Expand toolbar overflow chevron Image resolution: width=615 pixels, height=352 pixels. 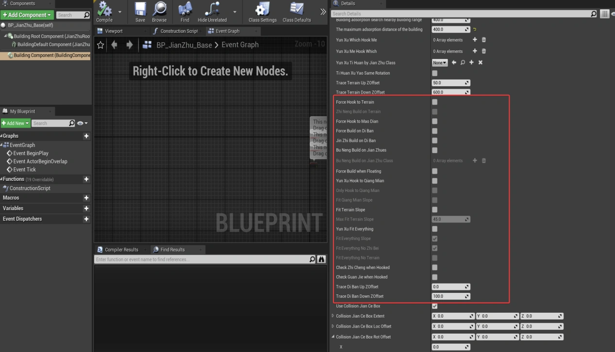click(323, 12)
